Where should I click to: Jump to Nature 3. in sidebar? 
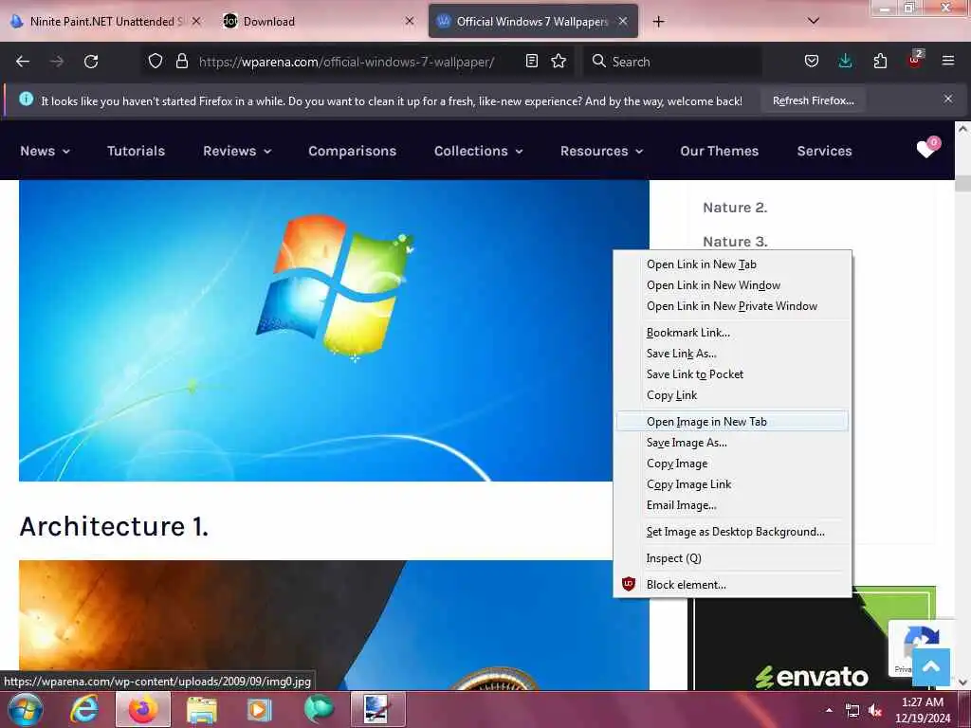click(735, 242)
